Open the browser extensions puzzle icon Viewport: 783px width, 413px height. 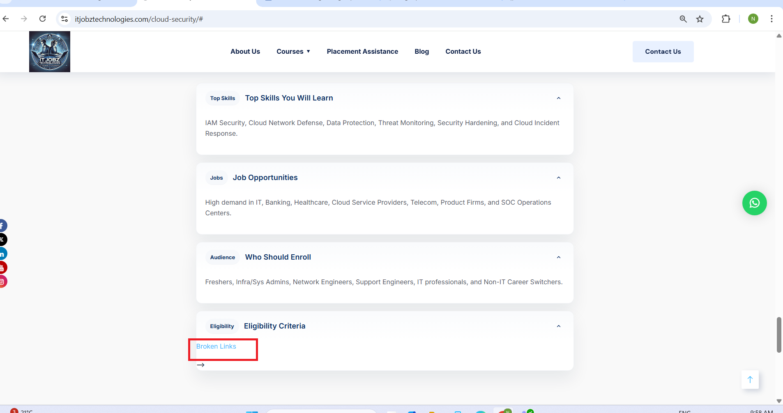click(726, 19)
